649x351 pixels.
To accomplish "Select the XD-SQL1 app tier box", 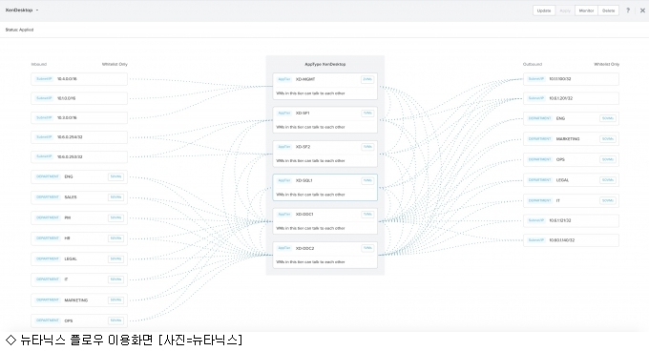I will [324, 187].
